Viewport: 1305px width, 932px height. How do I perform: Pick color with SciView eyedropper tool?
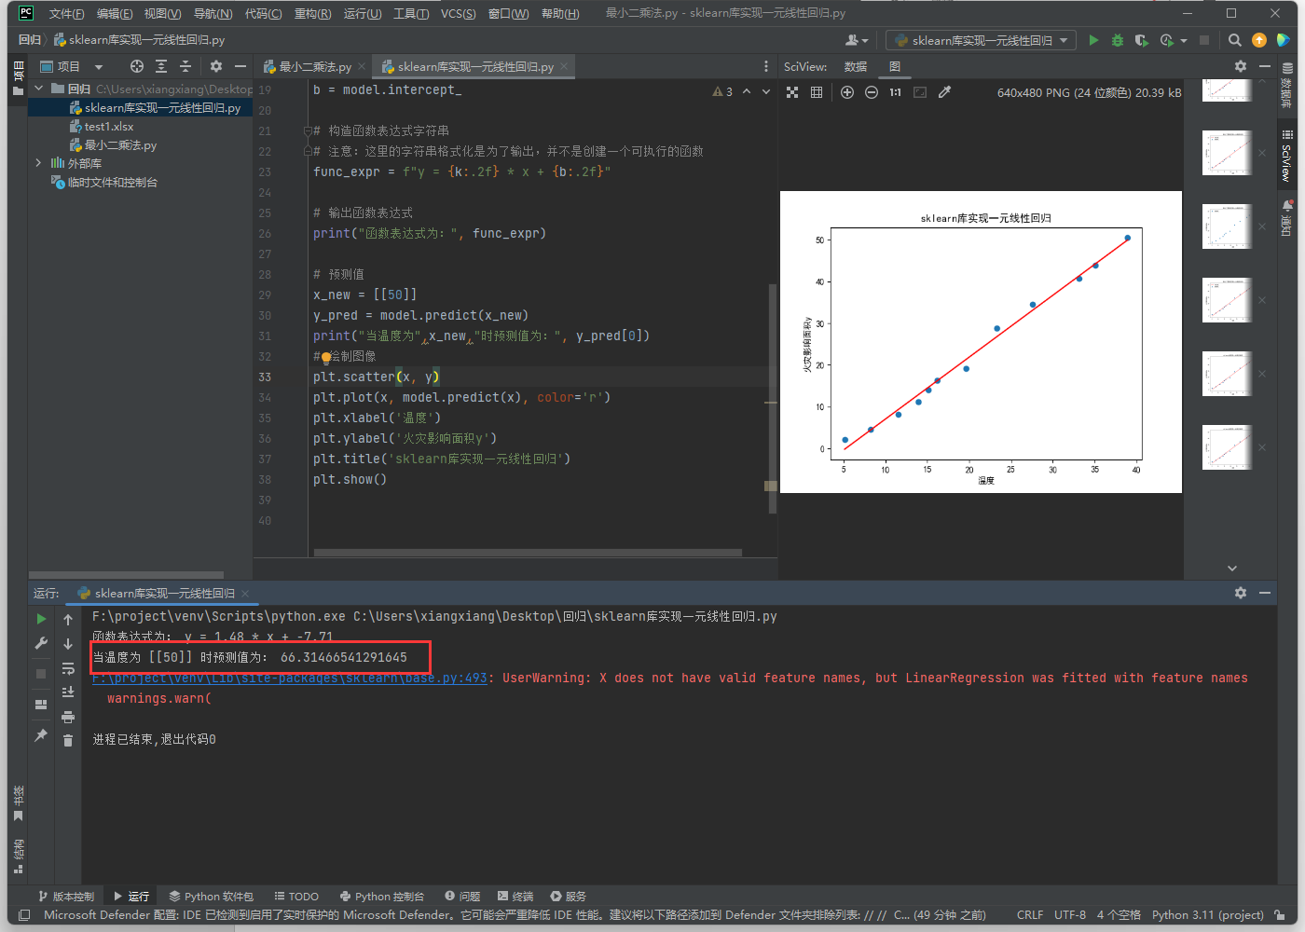(944, 92)
